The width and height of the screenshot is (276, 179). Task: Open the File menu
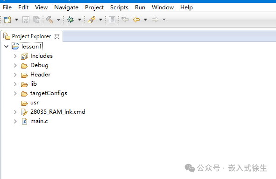point(7,7)
